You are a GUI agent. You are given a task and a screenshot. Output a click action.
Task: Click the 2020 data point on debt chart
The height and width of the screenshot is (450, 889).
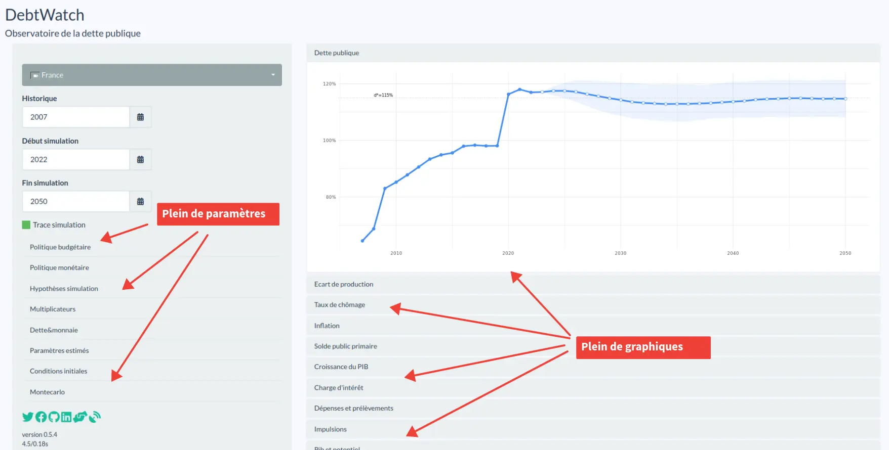tap(508, 94)
